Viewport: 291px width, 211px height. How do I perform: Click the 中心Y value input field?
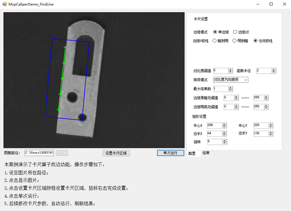(x=261, y=125)
